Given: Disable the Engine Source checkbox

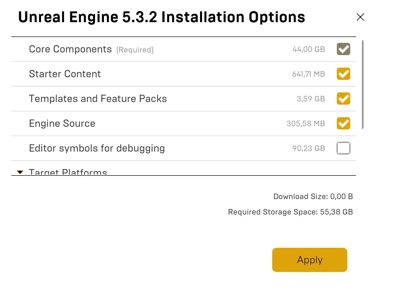Looking at the screenshot, I should (x=344, y=123).
